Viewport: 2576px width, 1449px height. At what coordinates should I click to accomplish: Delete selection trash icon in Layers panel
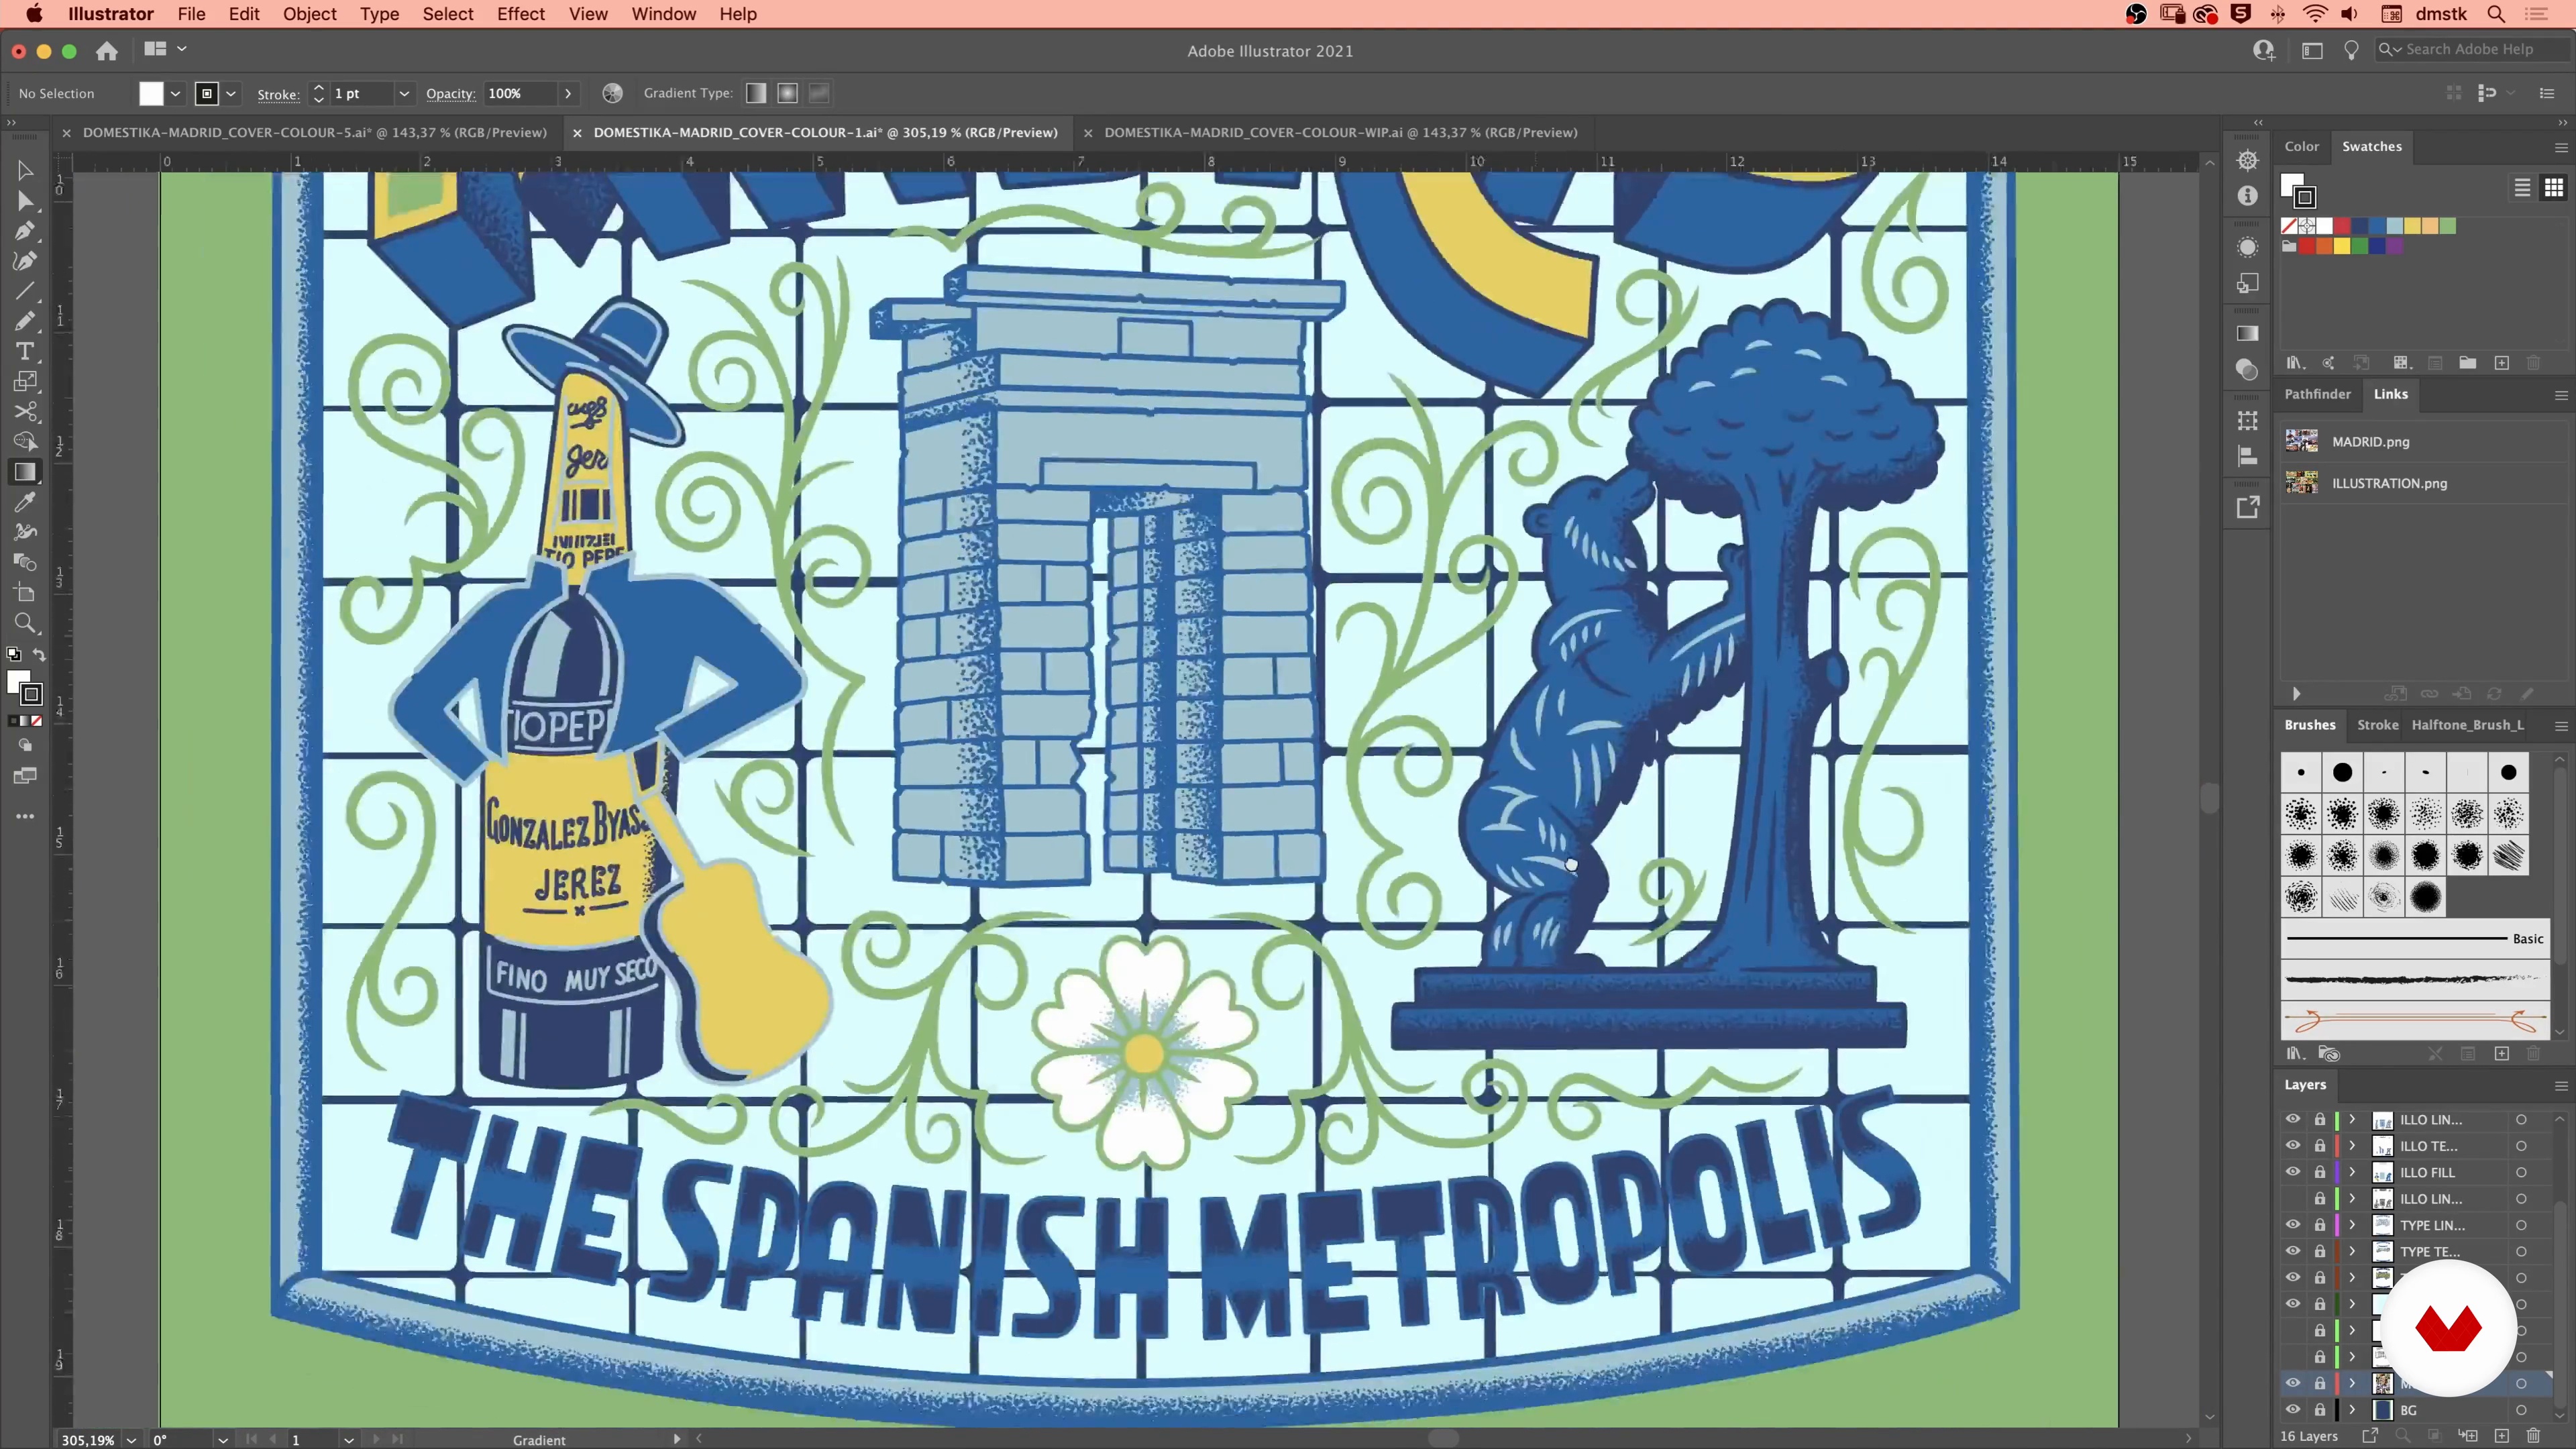tap(2533, 1436)
